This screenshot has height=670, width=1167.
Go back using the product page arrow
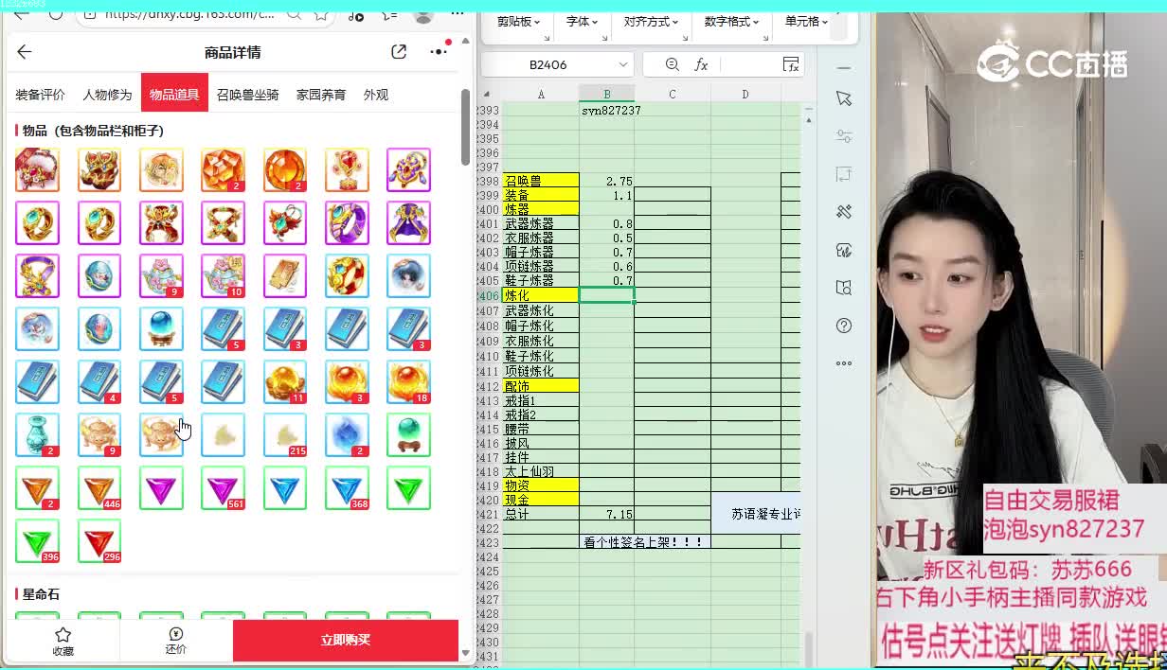pos(25,52)
